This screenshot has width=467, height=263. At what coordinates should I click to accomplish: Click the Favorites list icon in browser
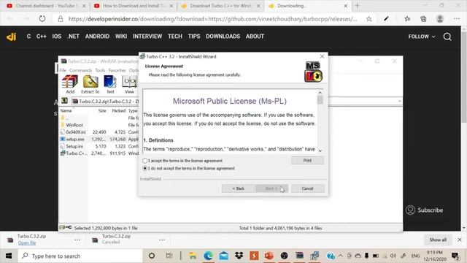407,19
